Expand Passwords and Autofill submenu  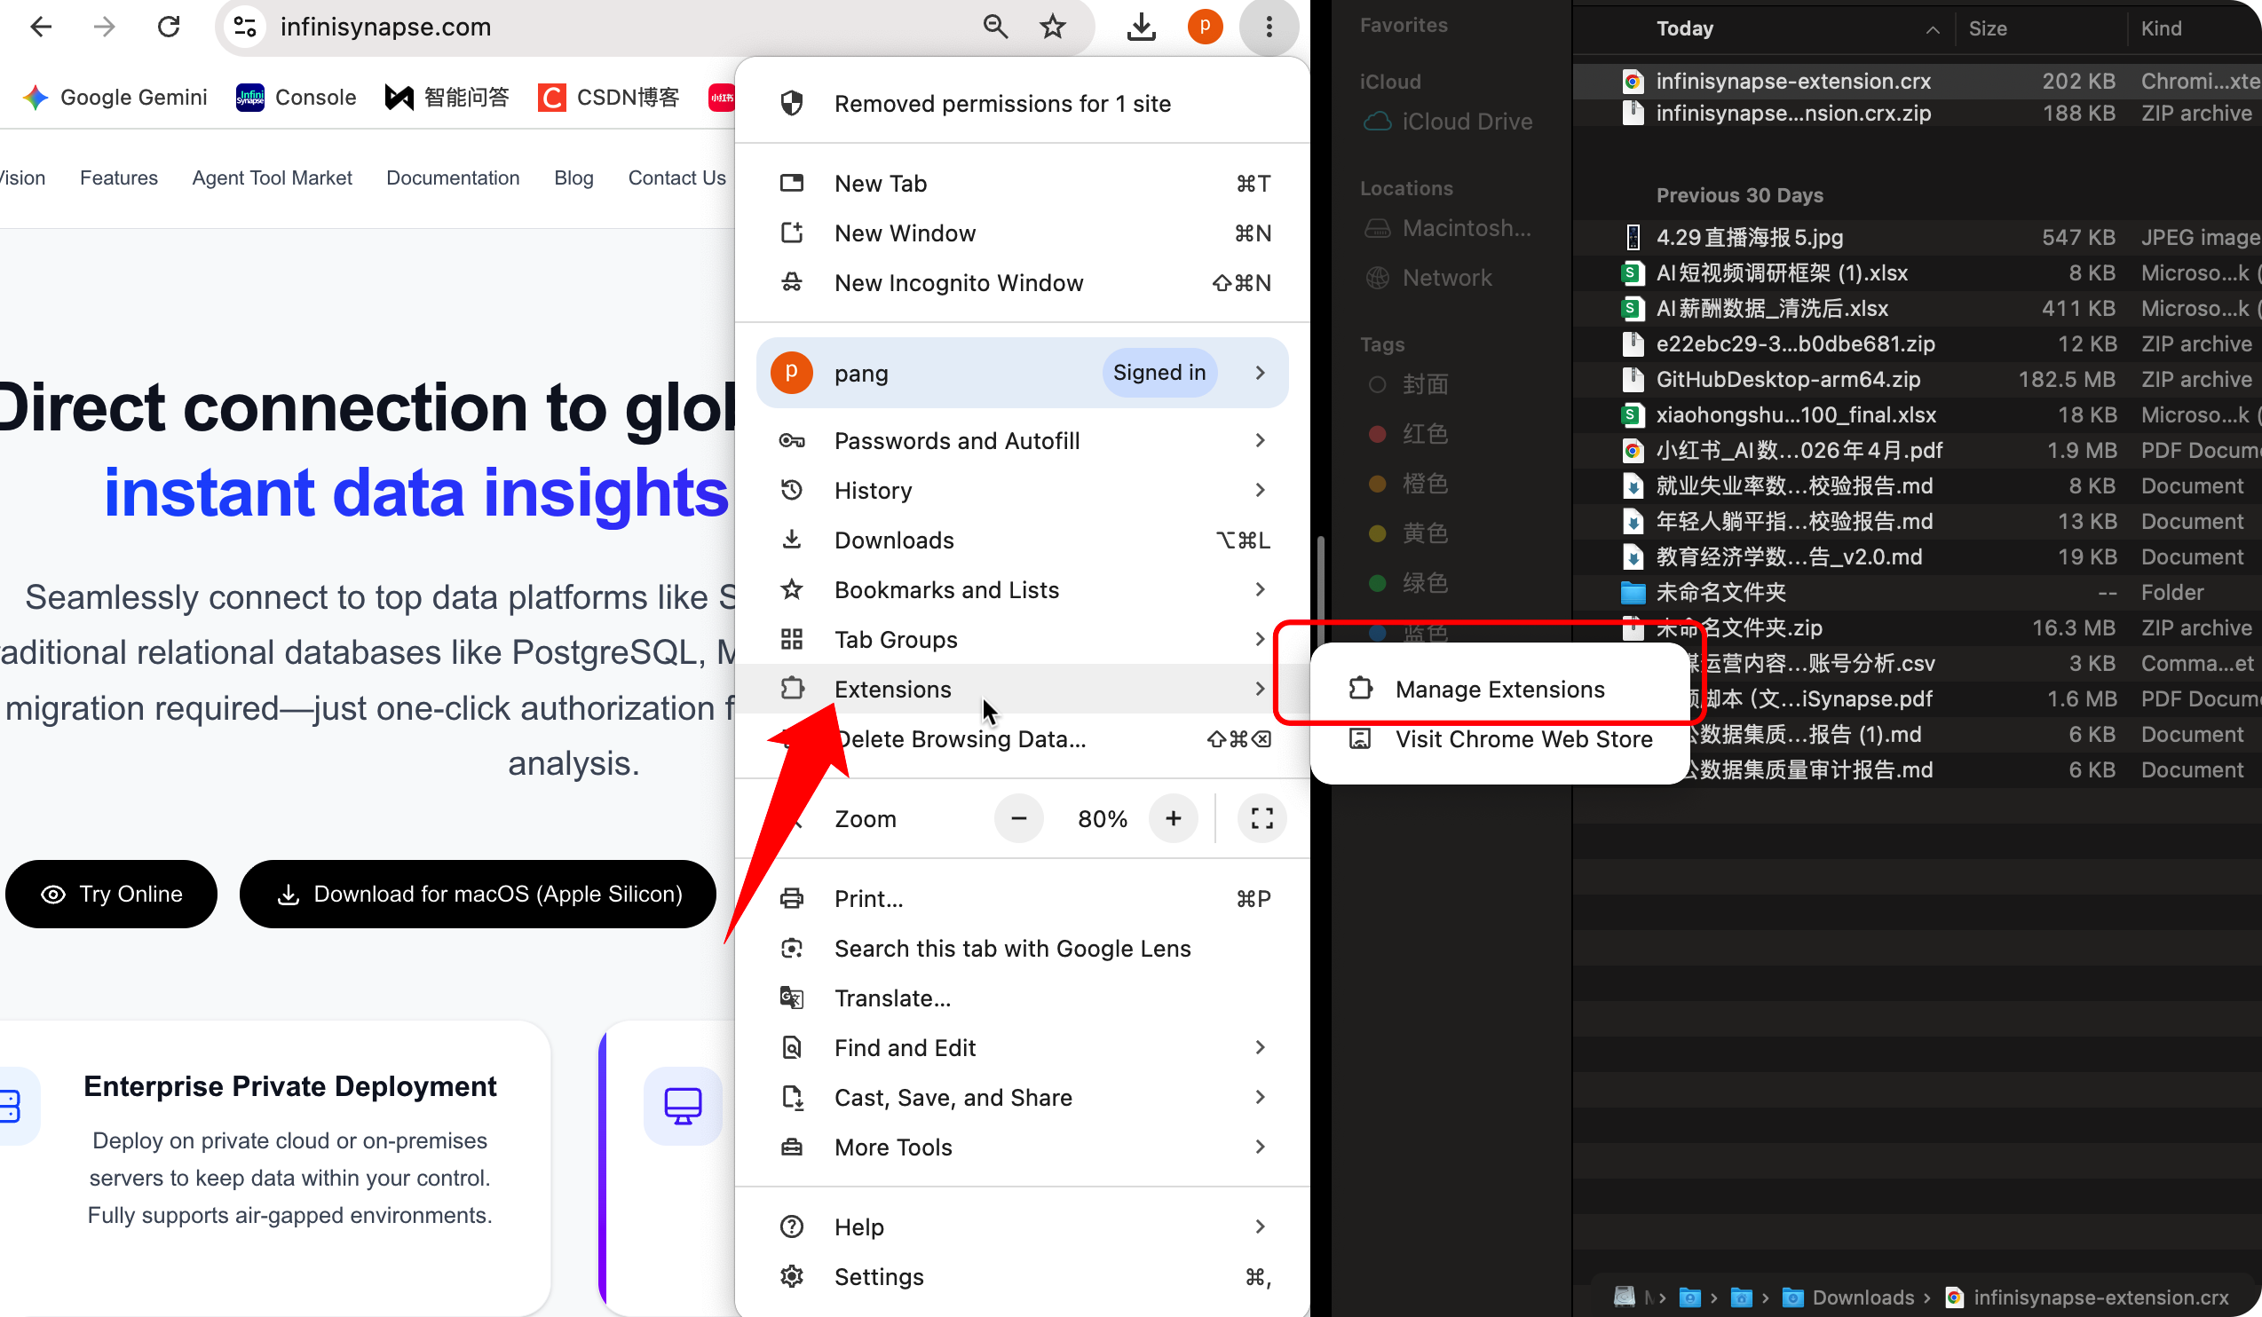click(x=1022, y=440)
